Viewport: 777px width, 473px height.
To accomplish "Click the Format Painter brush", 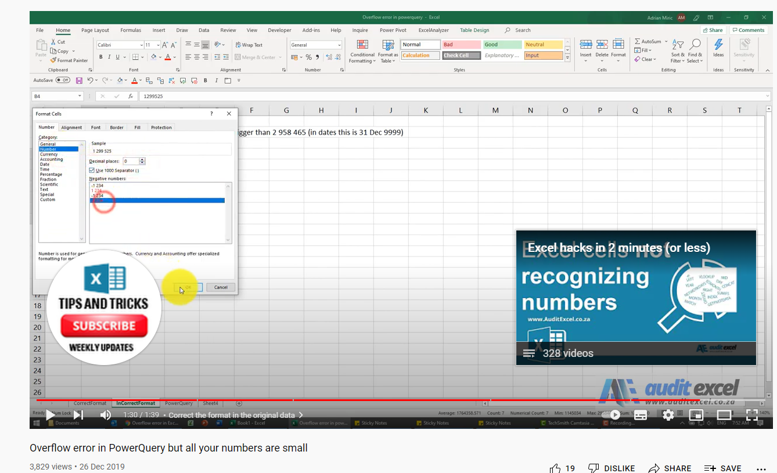I will click(53, 60).
